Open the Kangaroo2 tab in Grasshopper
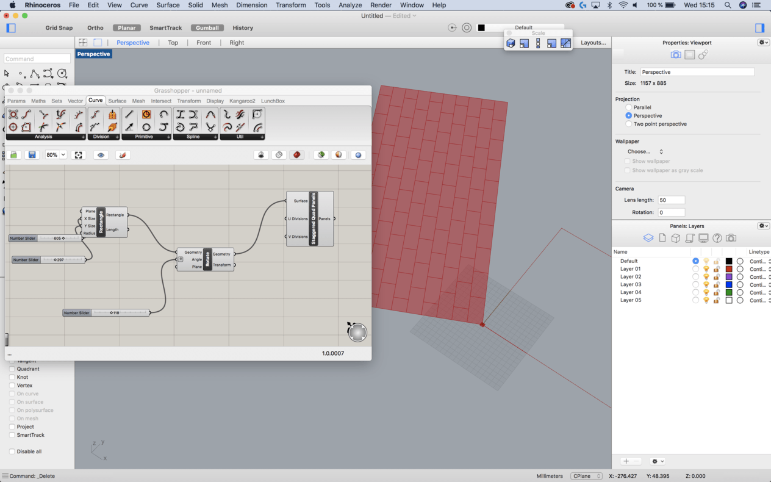Image resolution: width=771 pixels, height=482 pixels. tap(242, 101)
